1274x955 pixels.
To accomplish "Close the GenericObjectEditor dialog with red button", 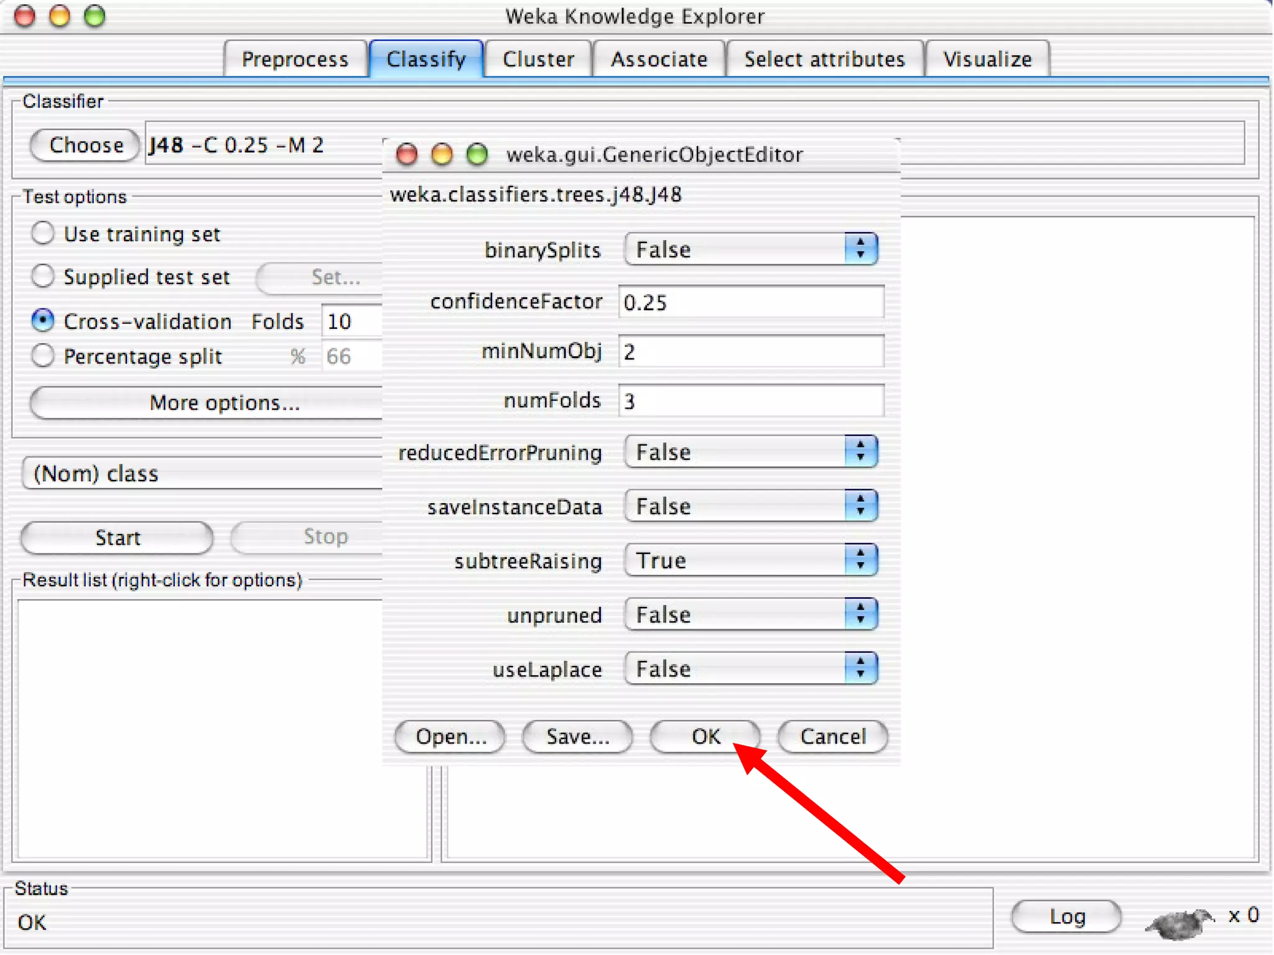I will (407, 154).
